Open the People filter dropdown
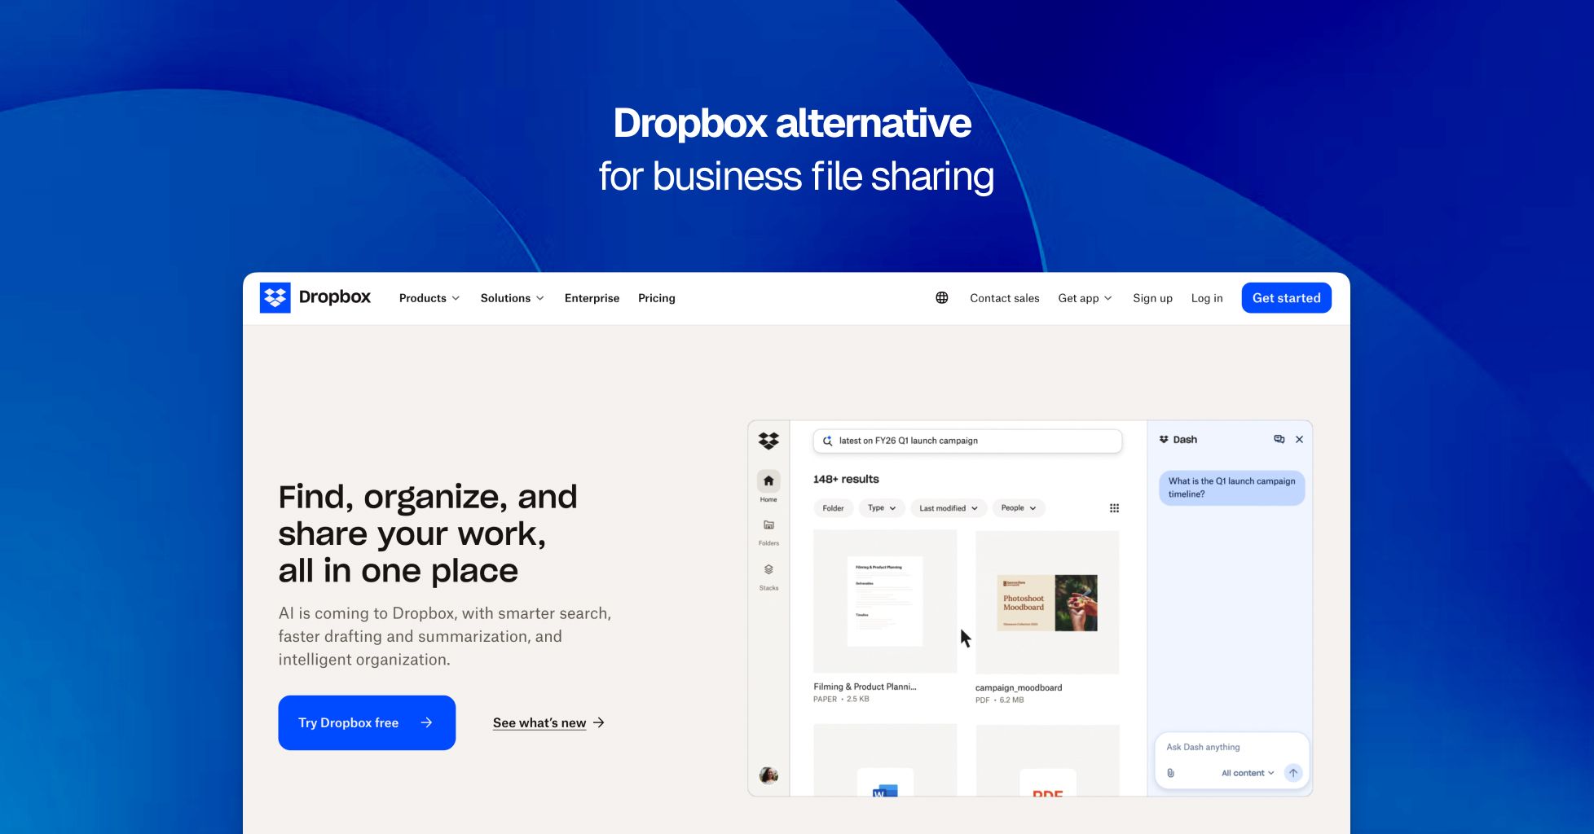The height and width of the screenshot is (834, 1594). 1019,508
